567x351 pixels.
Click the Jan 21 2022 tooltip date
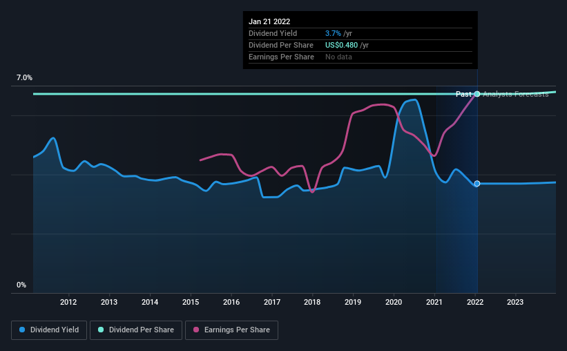[269, 21]
